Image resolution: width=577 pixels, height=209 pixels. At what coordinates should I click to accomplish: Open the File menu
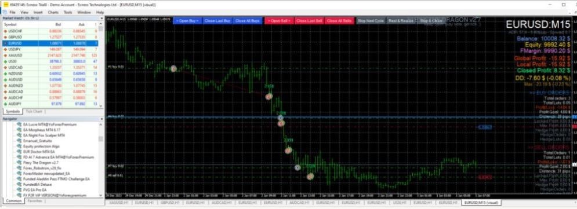point(12,12)
